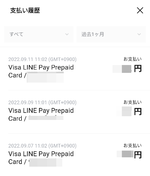
Task: Click the chevron arrow beside 過去1ヶ月
Action: point(139,34)
